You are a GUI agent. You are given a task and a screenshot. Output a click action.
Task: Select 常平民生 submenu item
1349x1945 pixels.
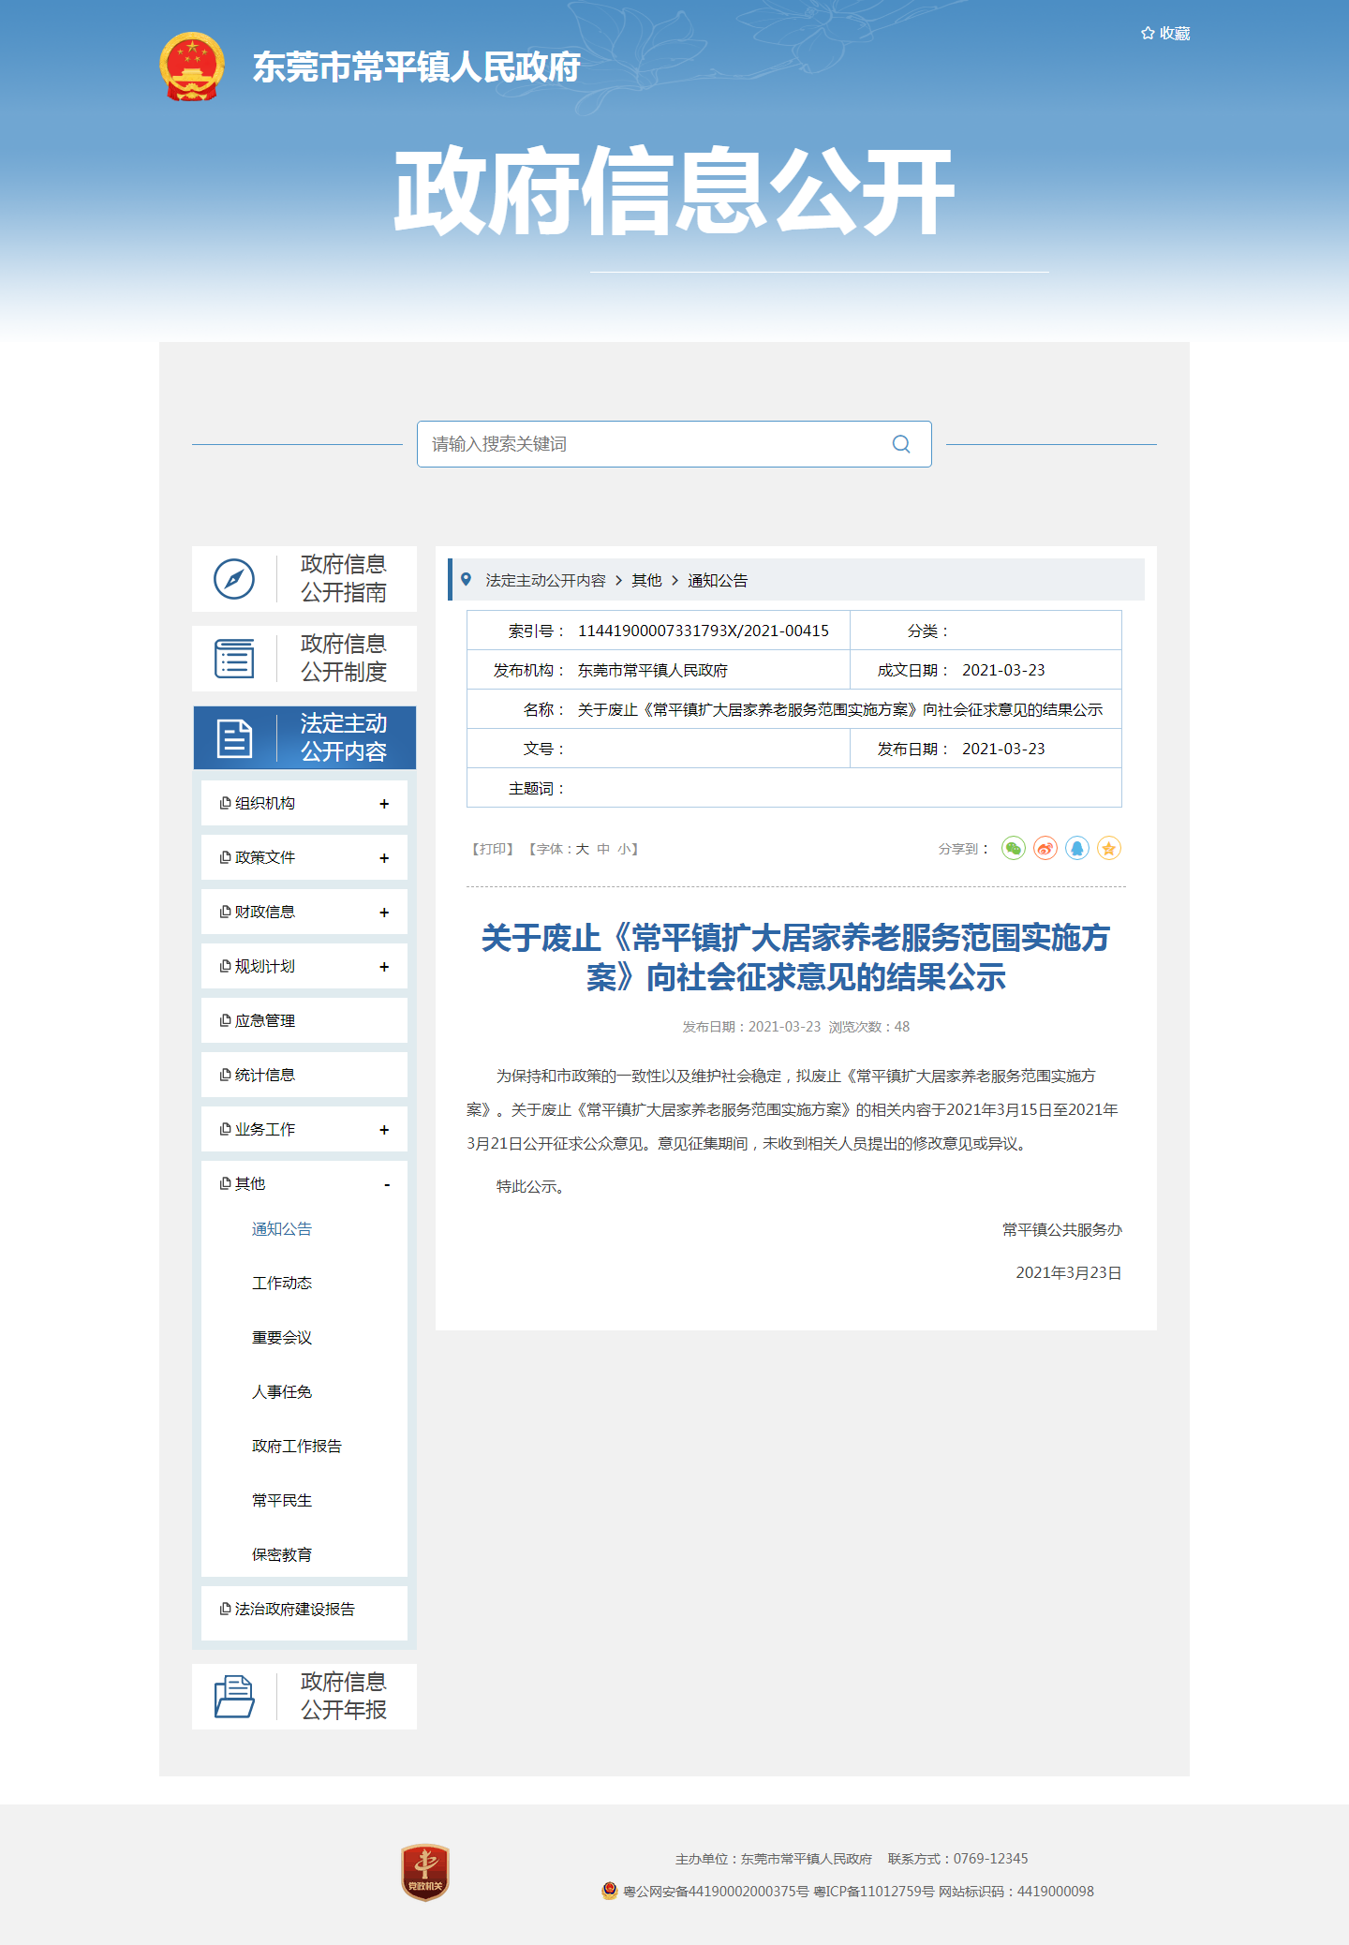coord(282,1501)
